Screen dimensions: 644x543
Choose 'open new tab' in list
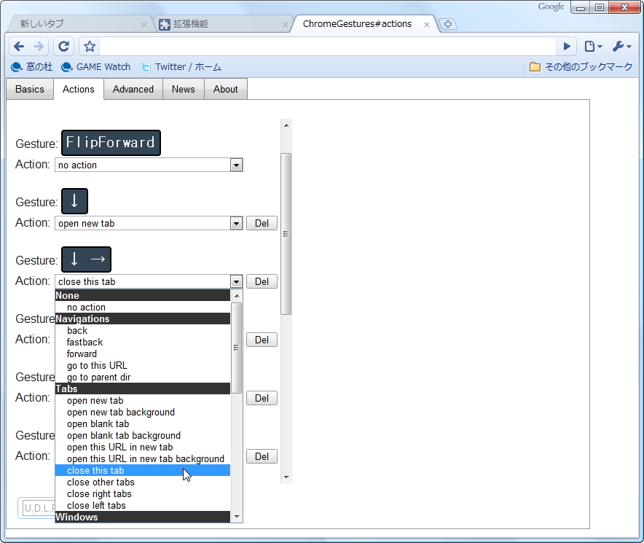click(143, 400)
